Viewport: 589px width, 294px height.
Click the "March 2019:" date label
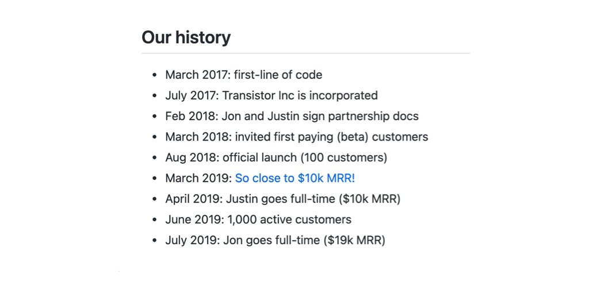(x=198, y=178)
